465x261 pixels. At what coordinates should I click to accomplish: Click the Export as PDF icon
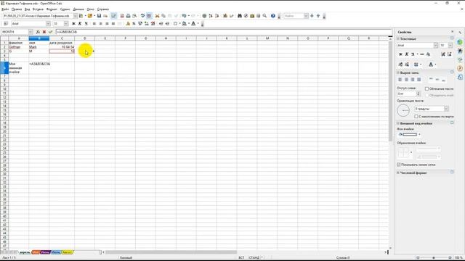click(122, 16)
